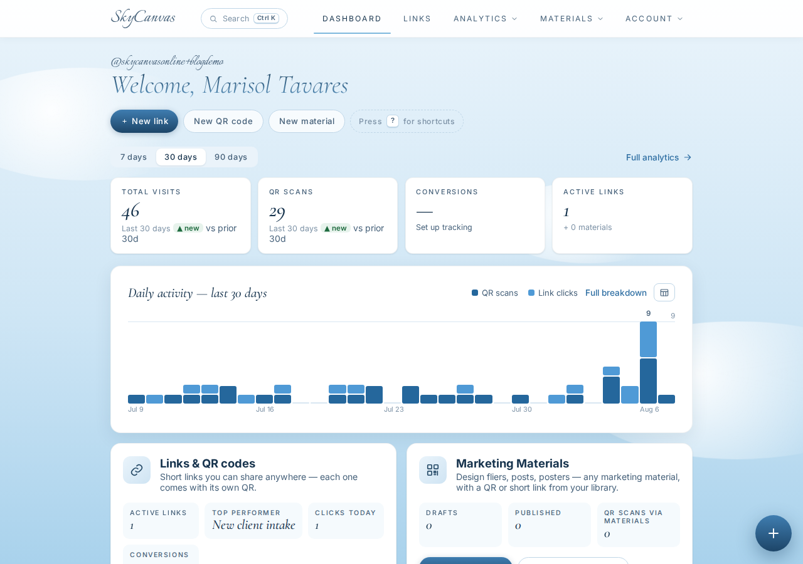Click the floating plus button
Viewport: 803px width, 564px height.
pyautogui.click(x=774, y=533)
